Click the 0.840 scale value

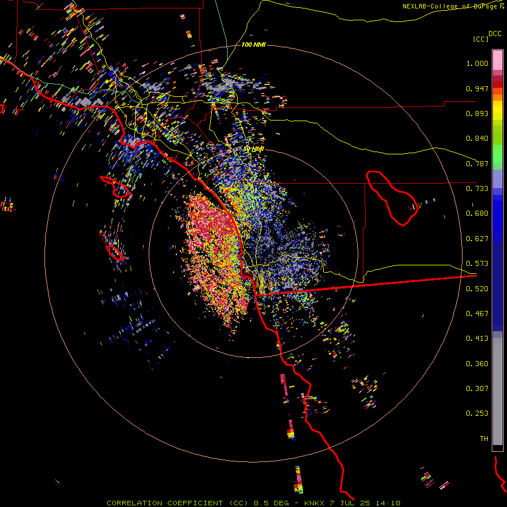click(477, 139)
